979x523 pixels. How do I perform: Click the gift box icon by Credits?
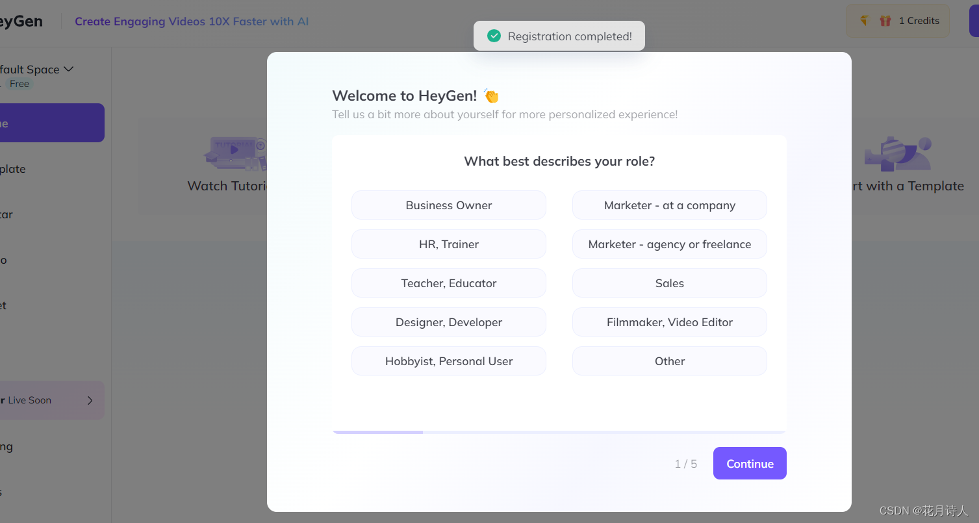point(885,21)
